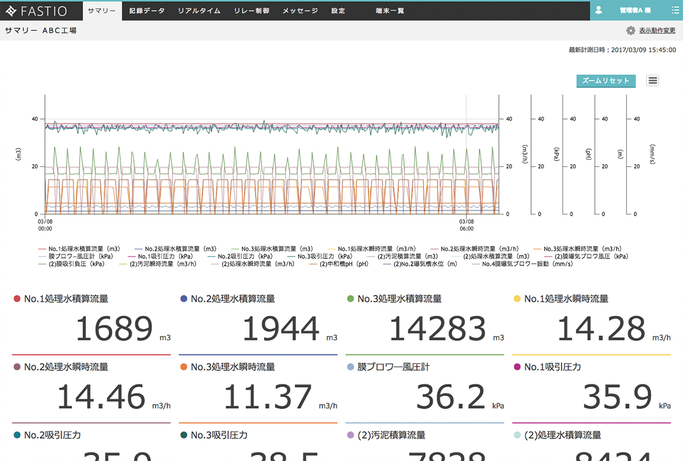Click orange dot of No.3処理水瞬時流量 card
Screen dimensions: 683x461
[183, 367]
